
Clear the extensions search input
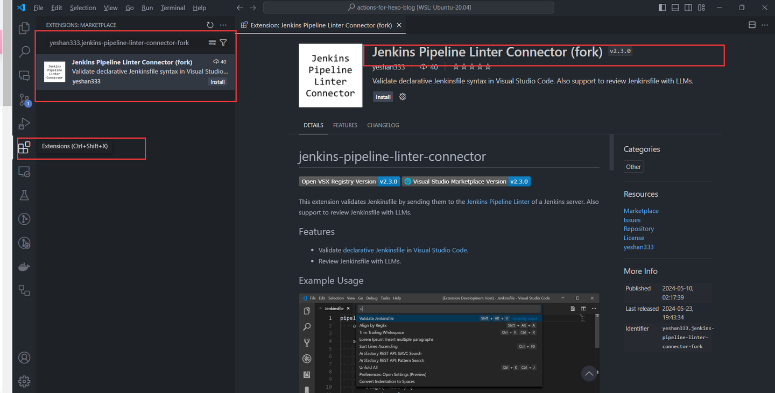(x=212, y=42)
